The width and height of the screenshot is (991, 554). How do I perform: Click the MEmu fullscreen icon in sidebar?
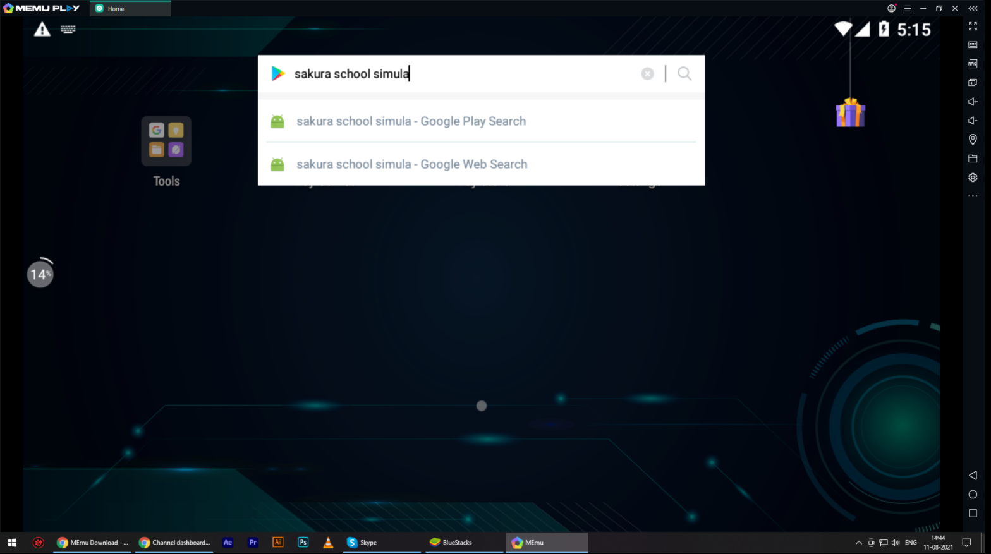[x=973, y=26]
